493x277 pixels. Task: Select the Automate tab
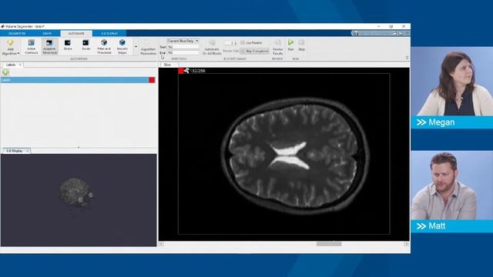76,33
